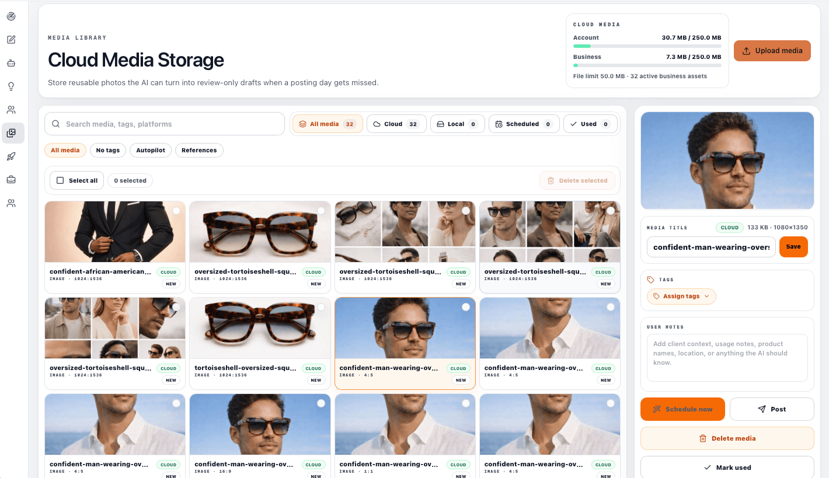Filter by the No tags chip
Screen dimensions: 829x478
pos(108,150)
